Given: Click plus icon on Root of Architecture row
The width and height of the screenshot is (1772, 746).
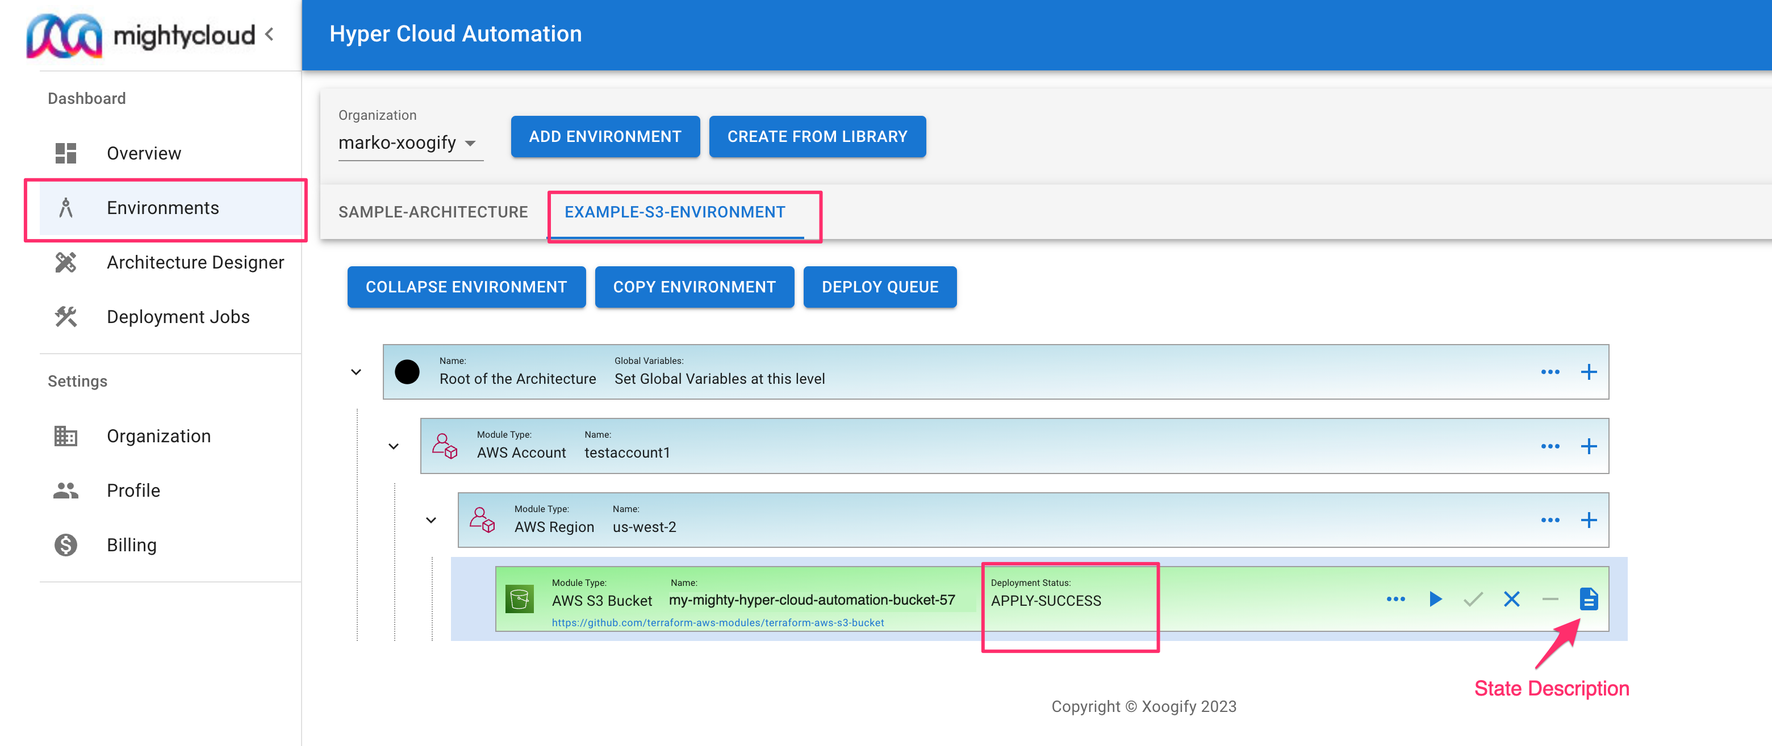Looking at the screenshot, I should [x=1589, y=372].
